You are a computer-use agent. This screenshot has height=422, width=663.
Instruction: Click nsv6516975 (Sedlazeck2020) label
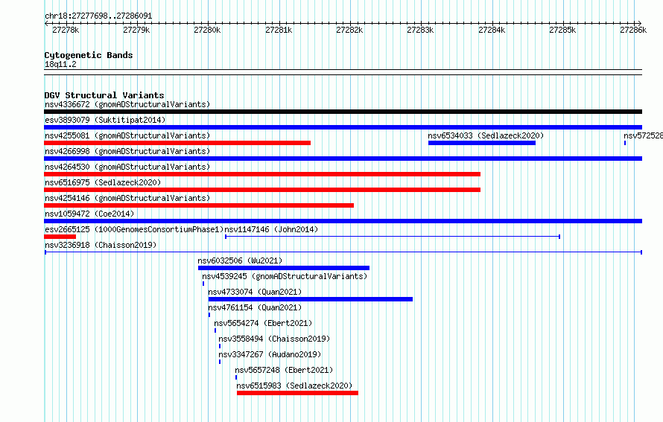pos(103,182)
